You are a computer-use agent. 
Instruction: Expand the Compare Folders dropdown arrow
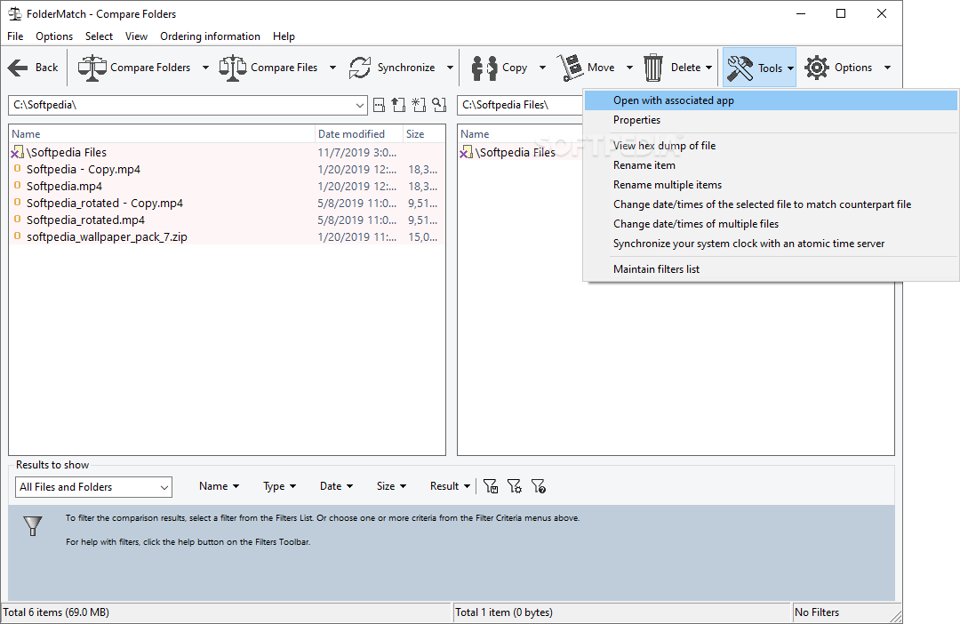tap(205, 68)
